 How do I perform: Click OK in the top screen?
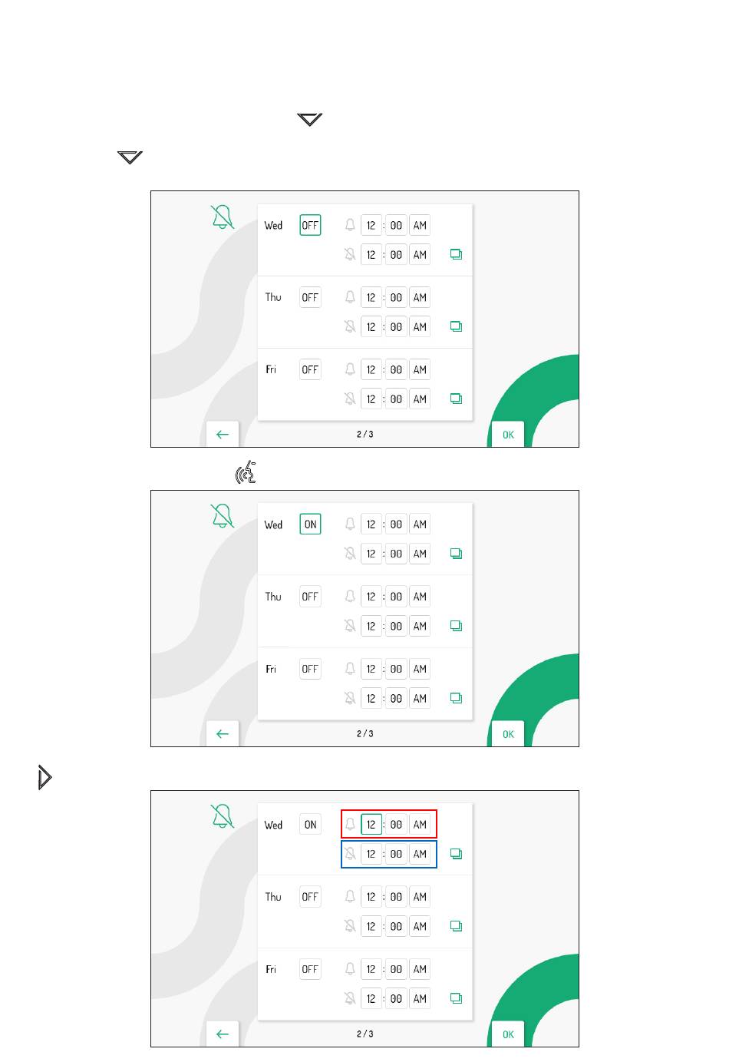508,435
